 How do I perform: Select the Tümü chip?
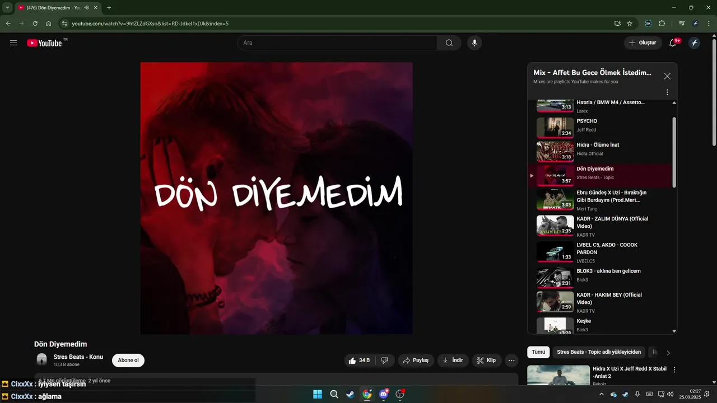[538, 352]
